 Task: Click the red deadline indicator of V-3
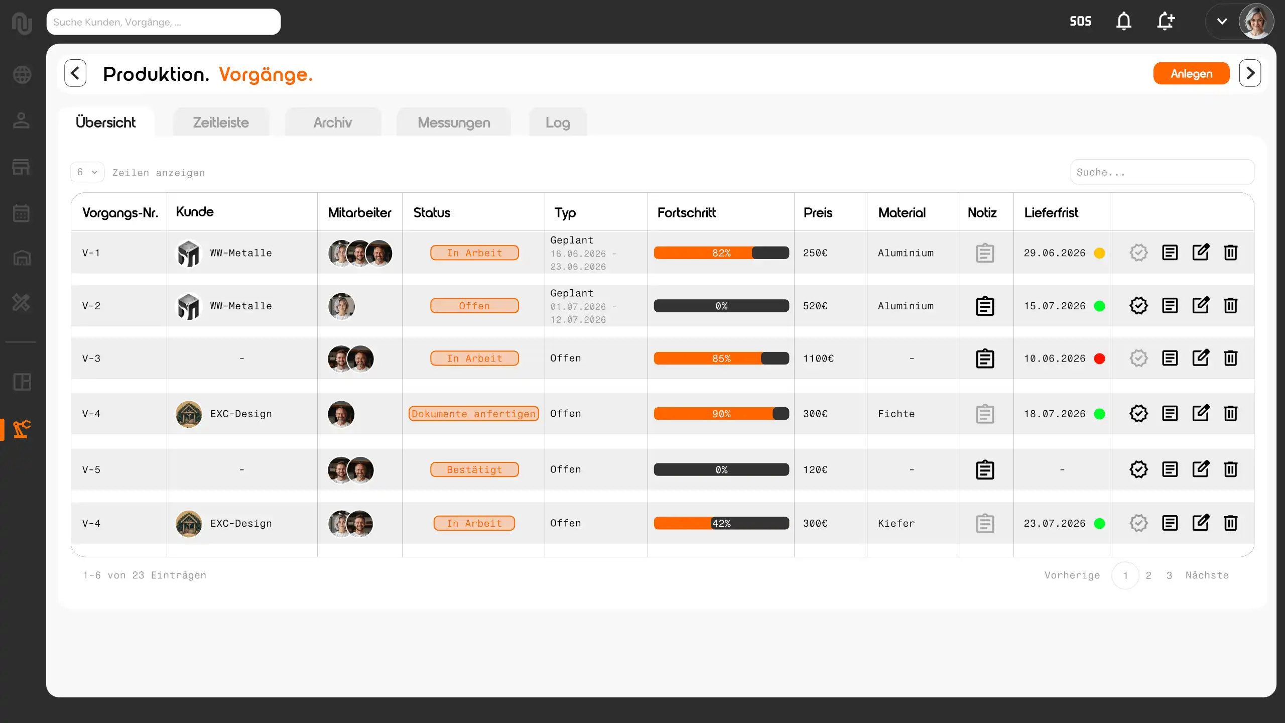[1099, 358]
